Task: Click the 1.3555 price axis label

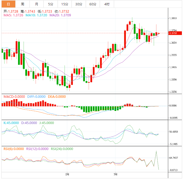Action: (x=173, y=55)
